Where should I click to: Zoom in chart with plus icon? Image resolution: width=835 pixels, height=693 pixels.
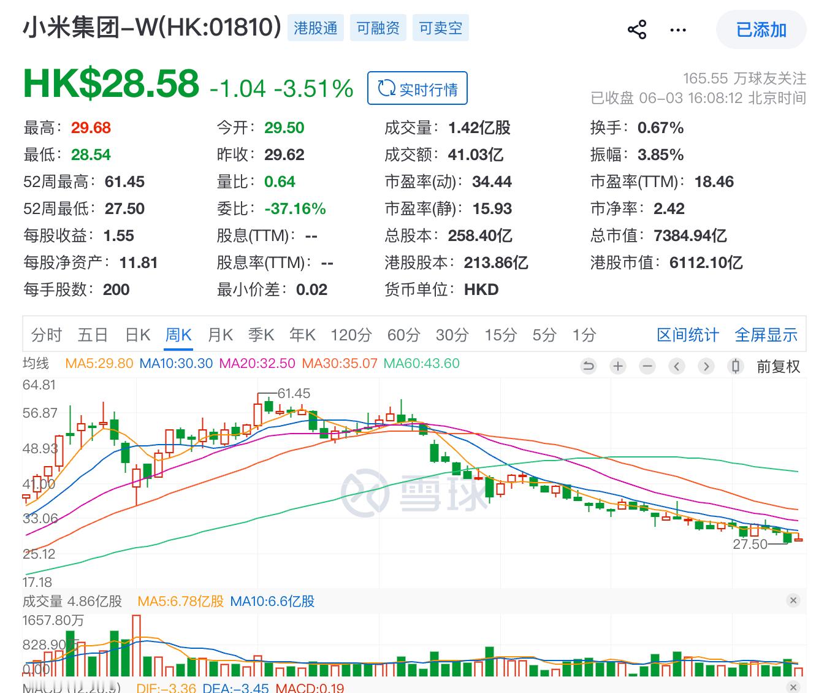coord(618,367)
